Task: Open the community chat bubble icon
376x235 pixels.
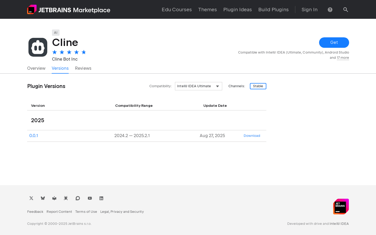Action: pyautogui.click(x=78, y=198)
